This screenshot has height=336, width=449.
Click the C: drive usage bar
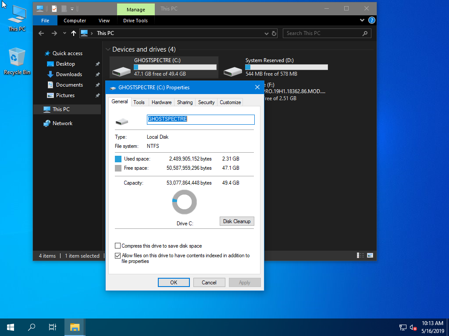coord(175,67)
